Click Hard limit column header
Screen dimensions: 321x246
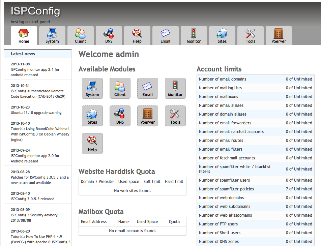174,182
